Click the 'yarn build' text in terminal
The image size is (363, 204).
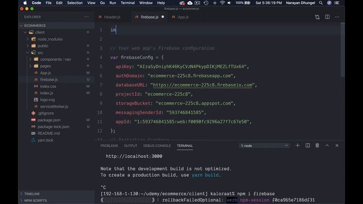[205, 175]
